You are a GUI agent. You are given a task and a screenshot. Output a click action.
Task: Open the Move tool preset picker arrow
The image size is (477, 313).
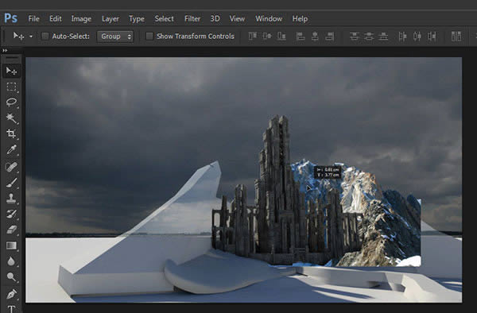point(31,37)
